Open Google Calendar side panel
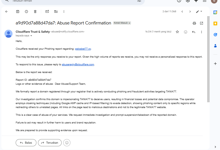The image size is (220, 150). click(x=215, y=12)
